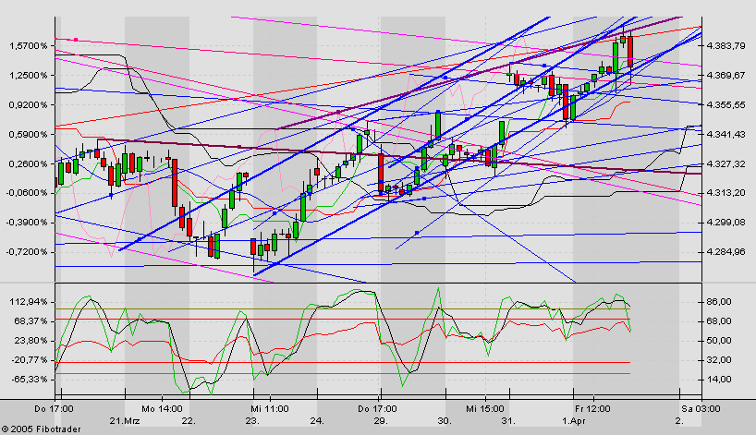Click the pink anchor point at the chart's top left

click(x=76, y=40)
